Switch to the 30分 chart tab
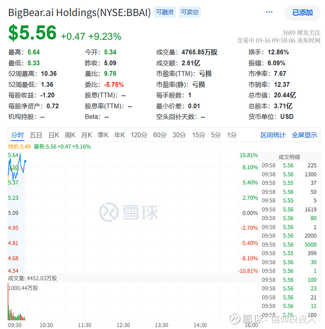325x329 pixels. click(179, 135)
